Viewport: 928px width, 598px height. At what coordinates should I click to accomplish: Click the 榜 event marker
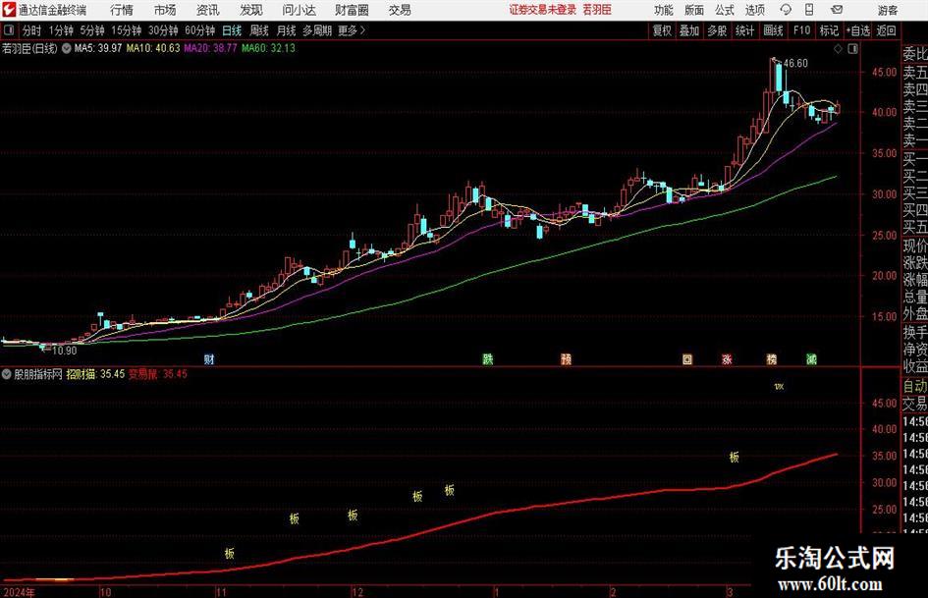[x=771, y=358]
